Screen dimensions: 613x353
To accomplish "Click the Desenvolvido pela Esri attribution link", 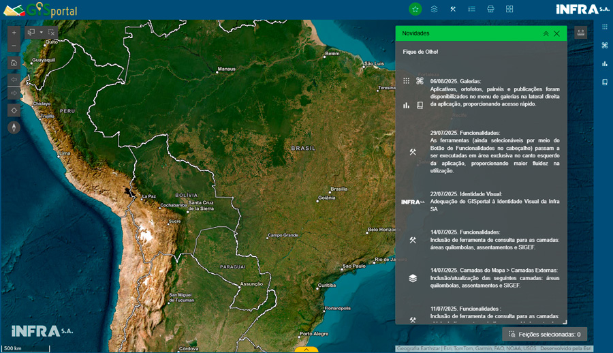I will 566,348.
